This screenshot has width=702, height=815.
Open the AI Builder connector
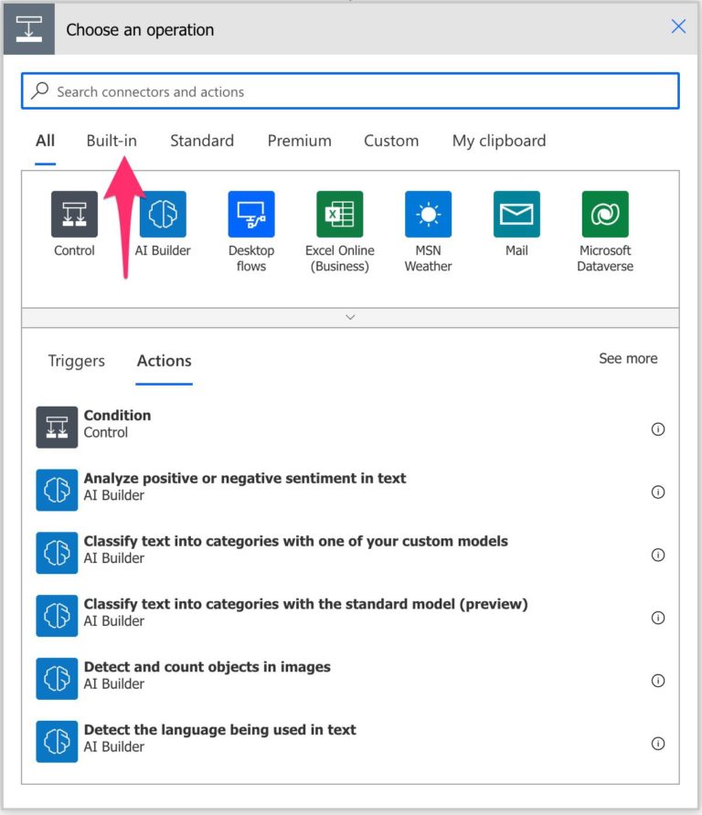tap(162, 215)
